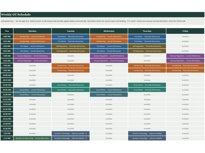Select Friday 9:30 AM Handwriting Riverside block
Screen dimensions: 205x153
[x=185, y=66]
